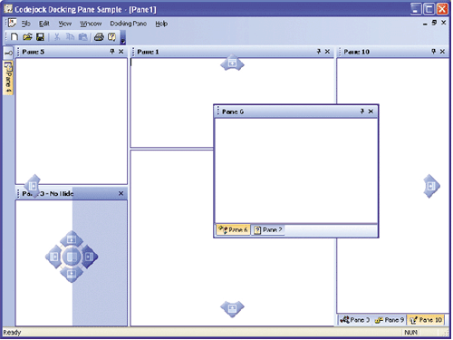Click the Print toolbar icon

99,37
